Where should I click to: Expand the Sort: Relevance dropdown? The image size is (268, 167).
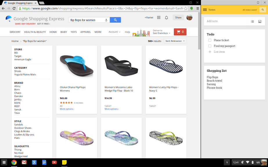tap(175, 41)
